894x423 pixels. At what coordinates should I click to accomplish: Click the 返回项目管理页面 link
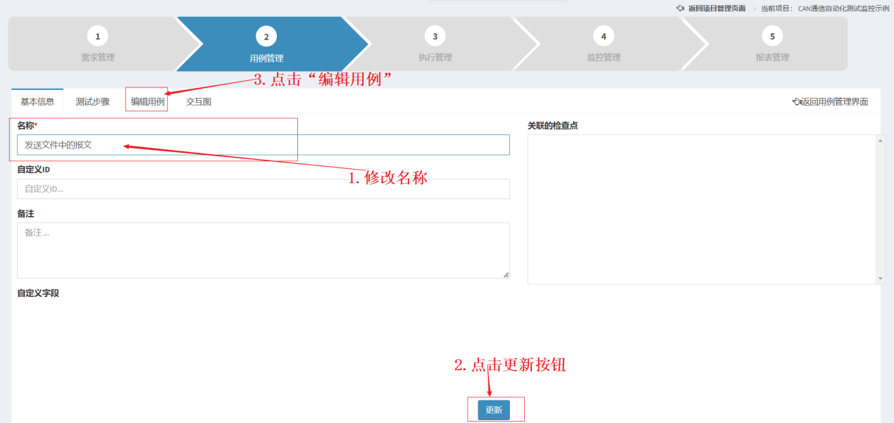[x=716, y=8]
